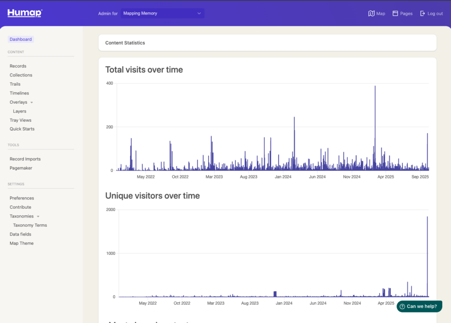The width and height of the screenshot is (451, 323).
Task: Open Map Theme settings
Action: pos(22,243)
